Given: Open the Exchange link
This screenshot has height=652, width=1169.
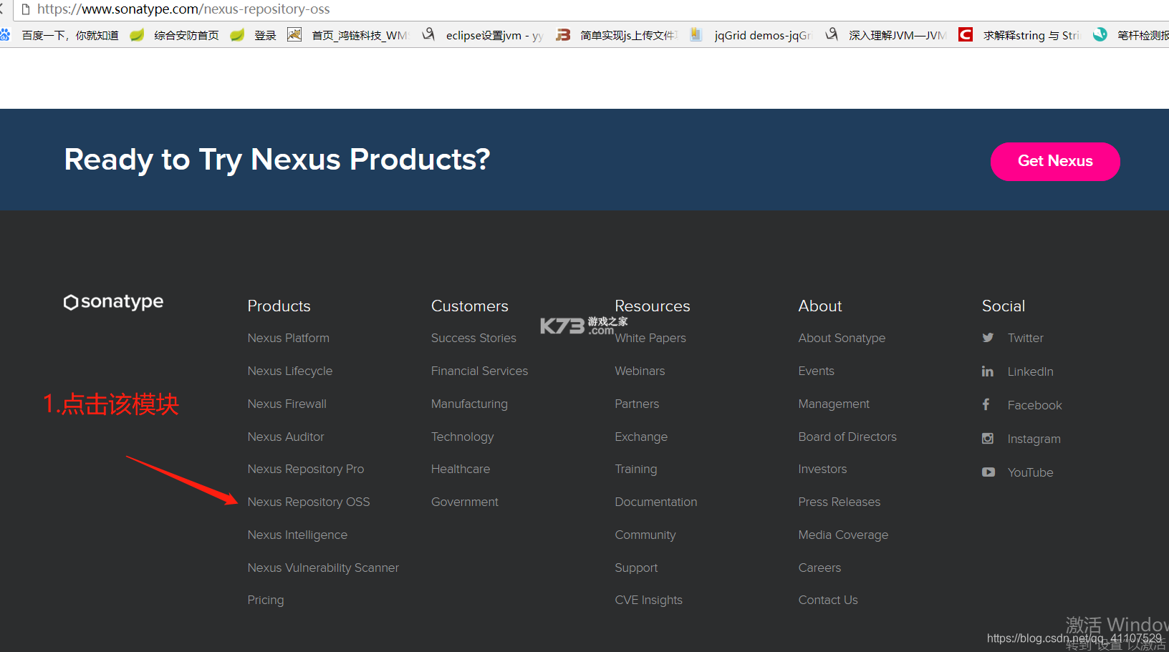Looking at the screenshot, I should pyautogui.click(x=641, y=437).
